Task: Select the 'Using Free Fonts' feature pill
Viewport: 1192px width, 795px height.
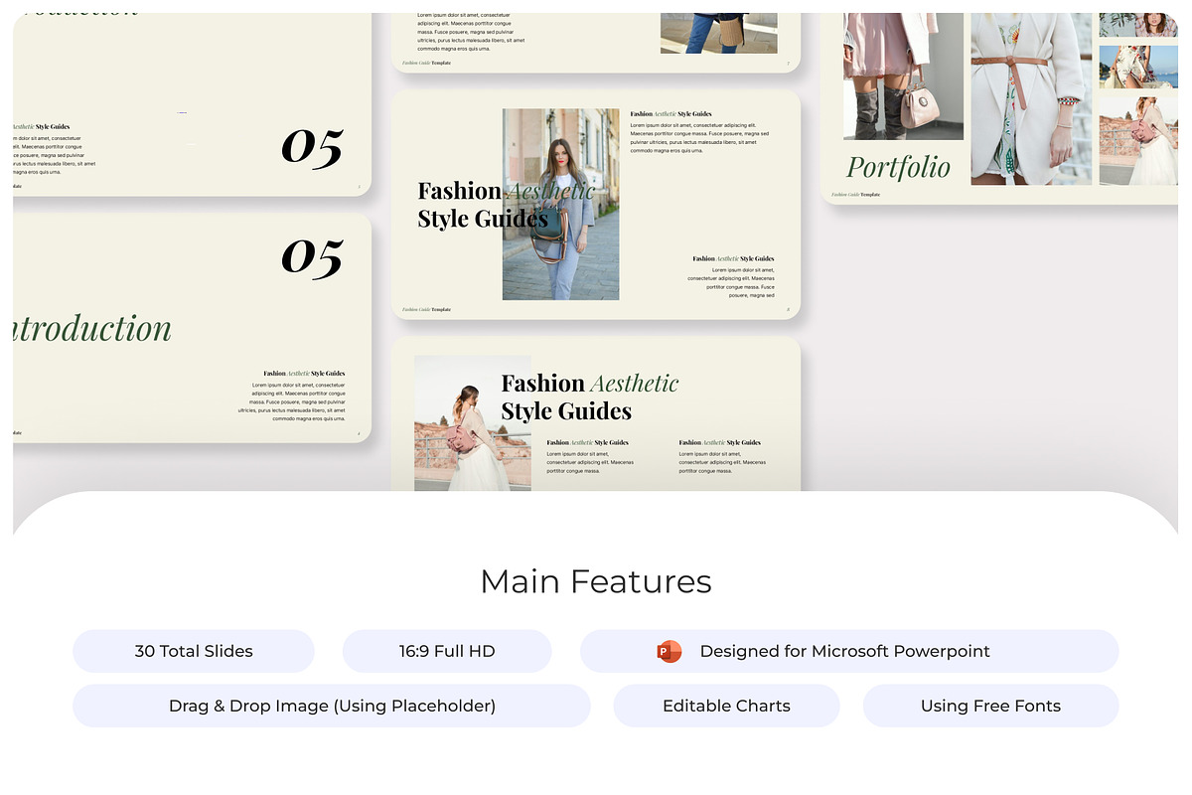Action: tap(990, 706)
